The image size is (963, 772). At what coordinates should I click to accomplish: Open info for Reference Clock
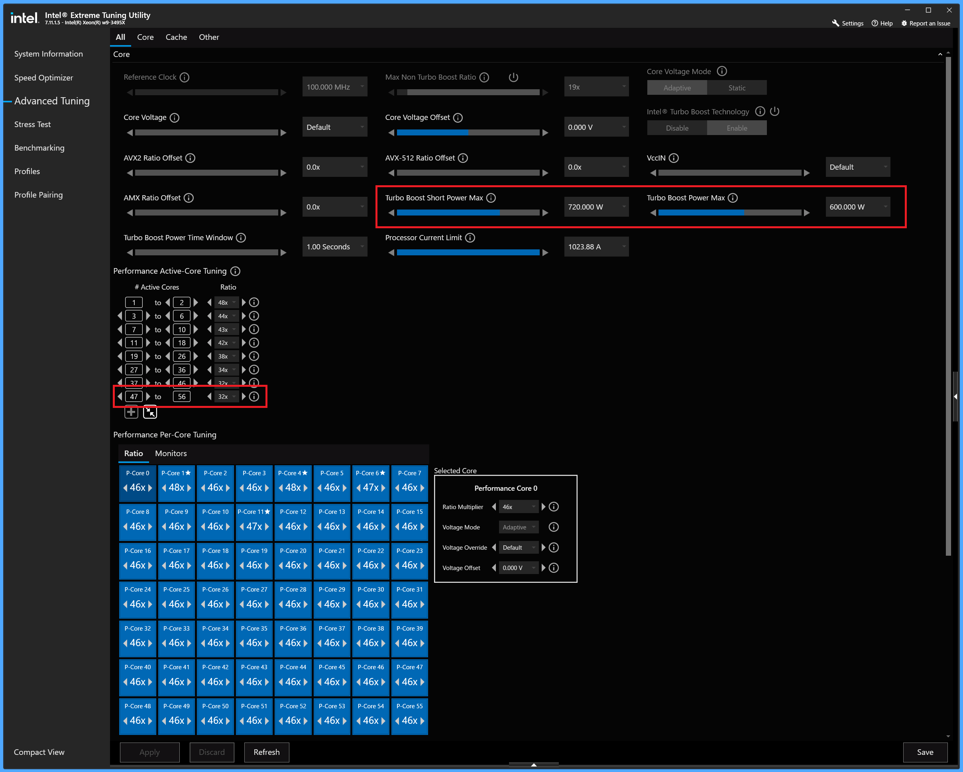click(x=185, y=77)
